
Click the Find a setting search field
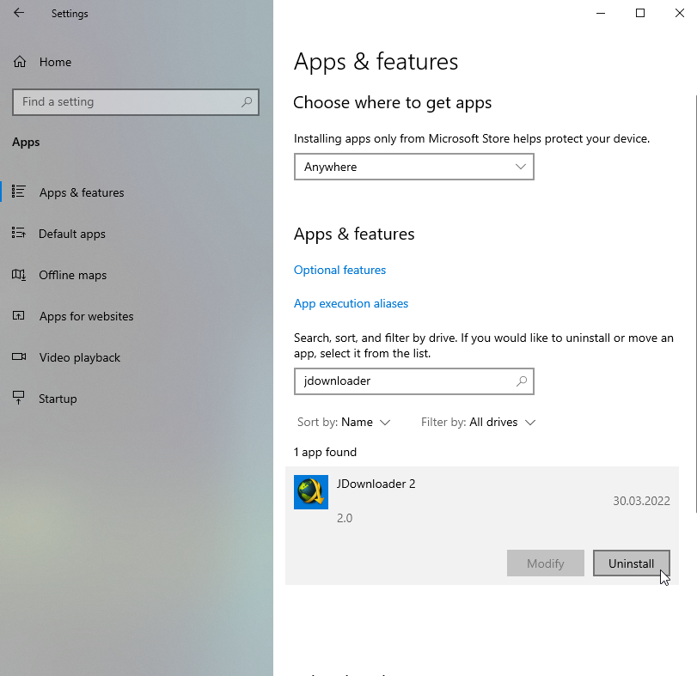pyautogui.click(x=125, y=102)
